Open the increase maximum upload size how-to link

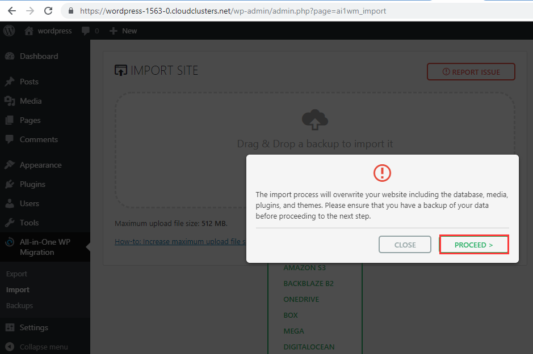[x=180, y=241]
